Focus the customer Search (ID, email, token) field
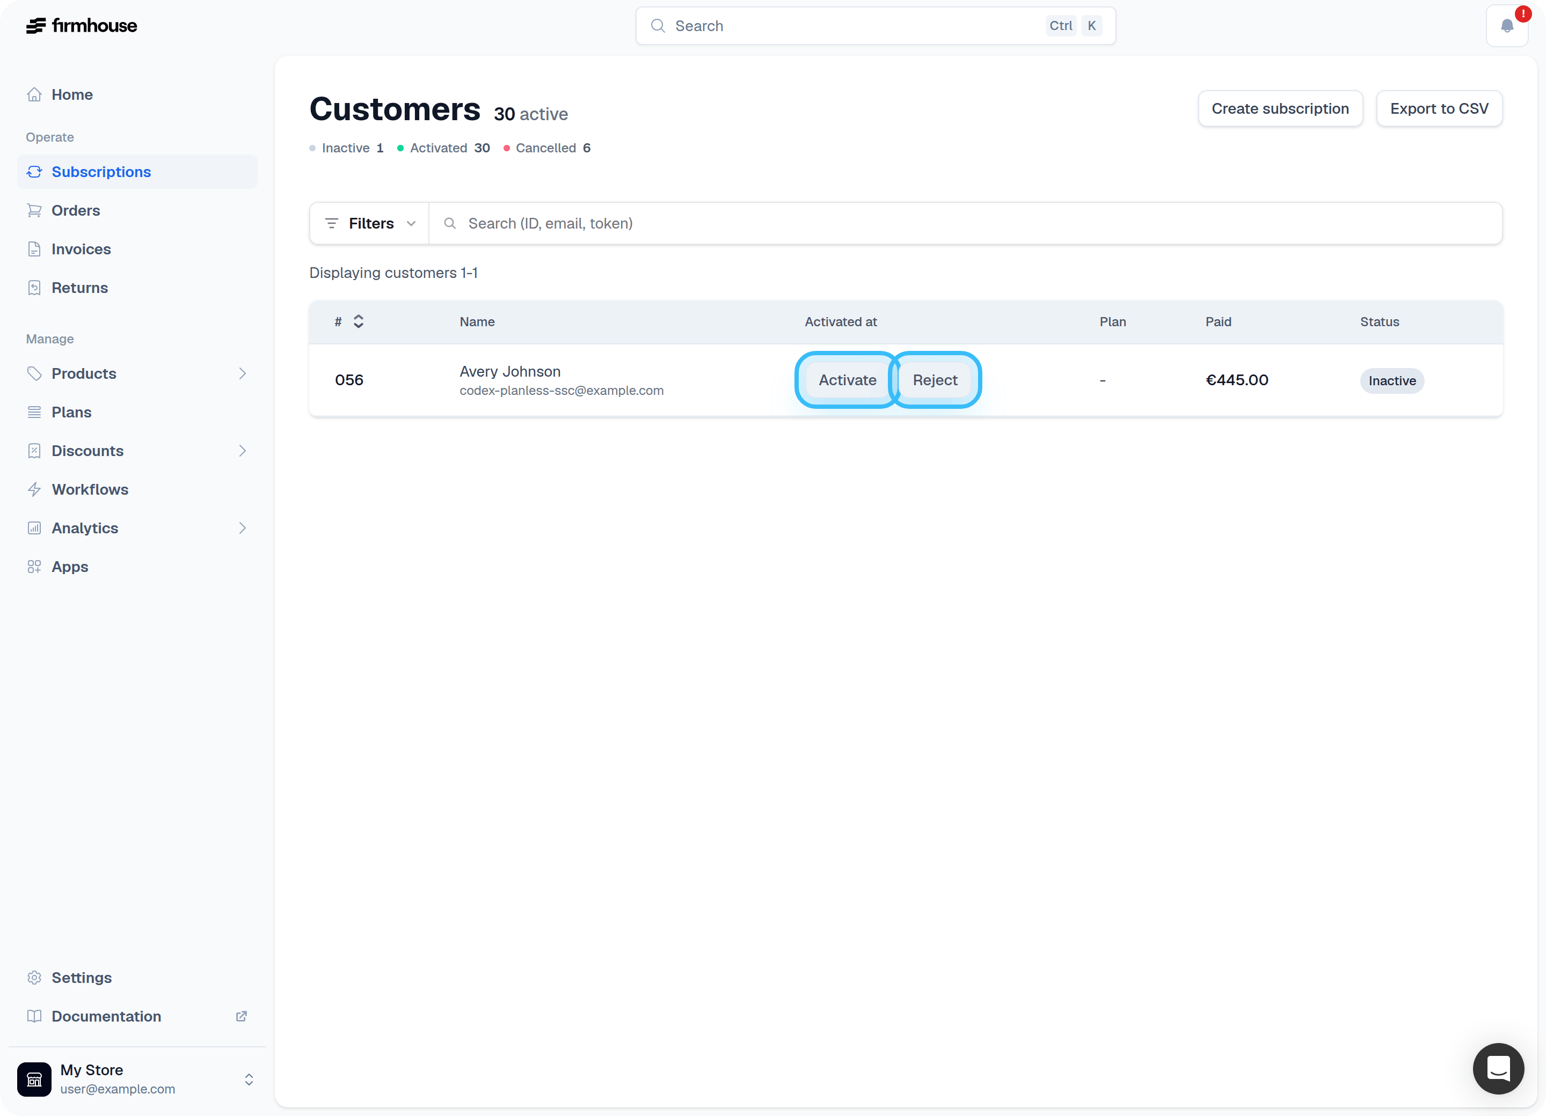1546x1116 pixels. 965,224
